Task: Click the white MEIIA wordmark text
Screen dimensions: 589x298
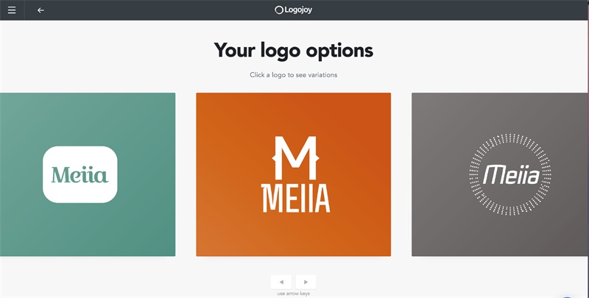Action: pyautogui.click(x=296, y=199)
